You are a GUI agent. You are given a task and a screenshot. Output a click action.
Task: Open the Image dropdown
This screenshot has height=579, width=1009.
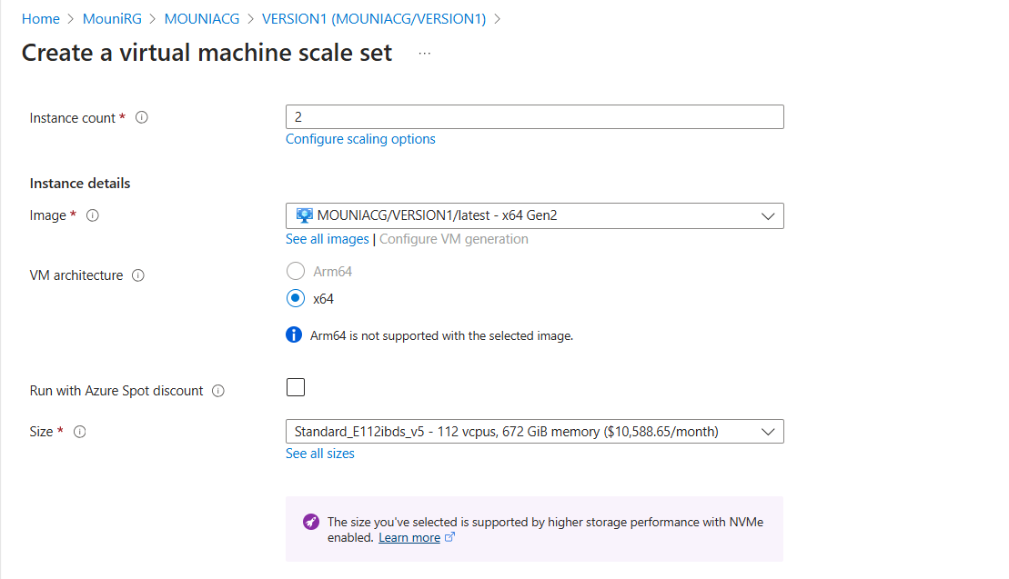534,215
